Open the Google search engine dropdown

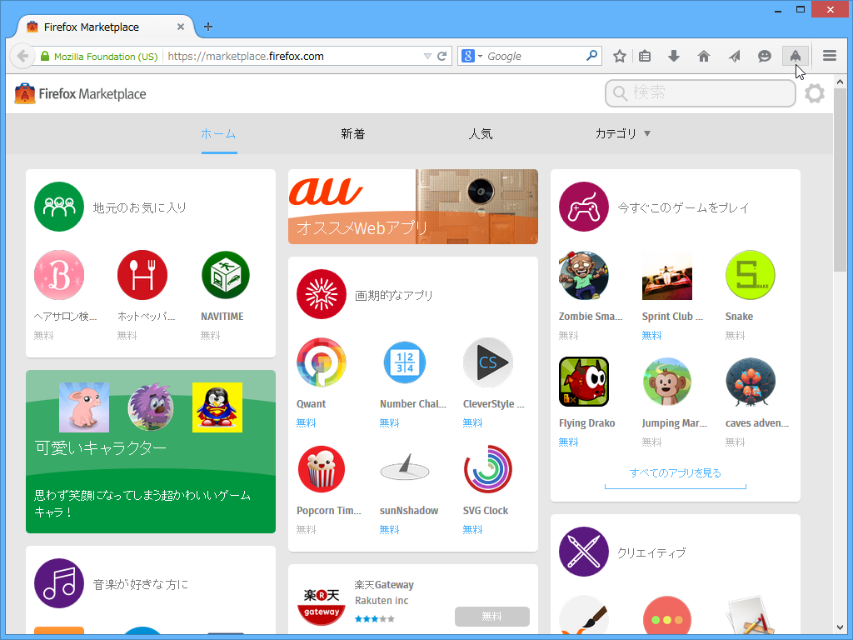471,56
